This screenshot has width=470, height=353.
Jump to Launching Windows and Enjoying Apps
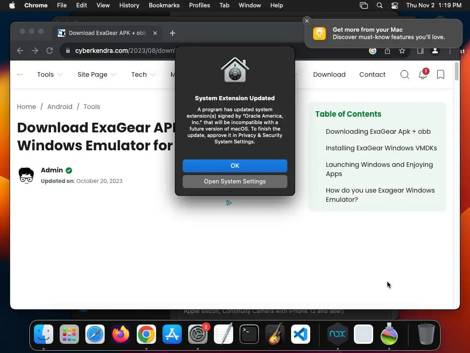379,169
